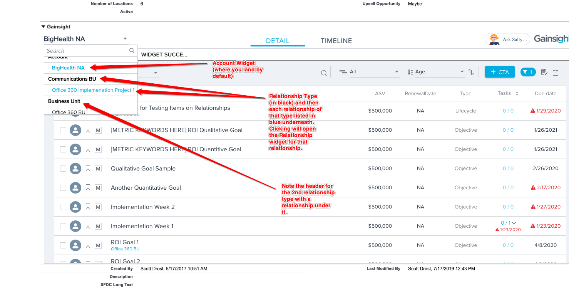Select Office 360 Implemenation Project 1 relationship
The image size is (569, 288).
pos(93,90)
